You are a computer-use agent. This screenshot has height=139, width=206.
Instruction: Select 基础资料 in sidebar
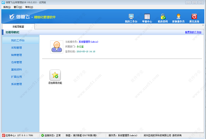click(17, 70)
